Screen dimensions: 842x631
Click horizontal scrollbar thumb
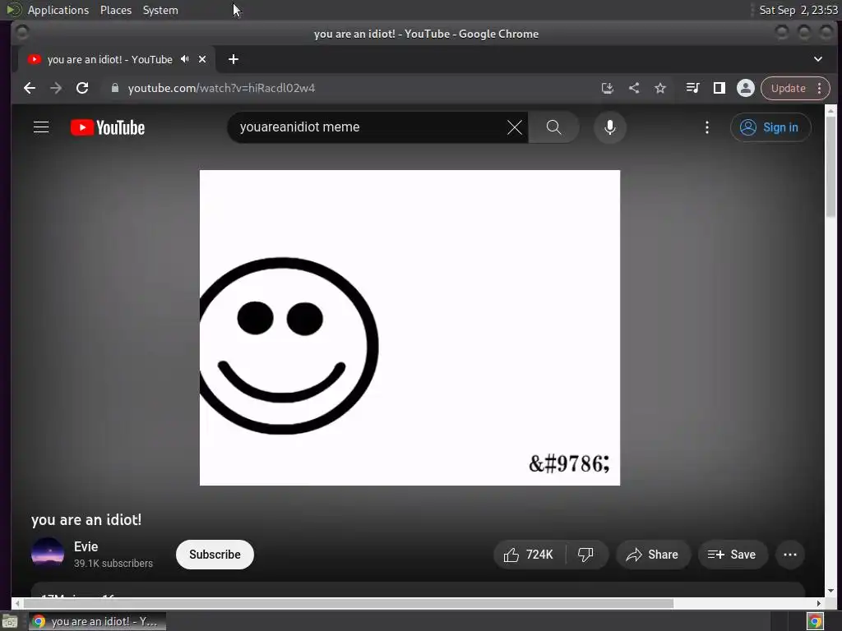348,603
